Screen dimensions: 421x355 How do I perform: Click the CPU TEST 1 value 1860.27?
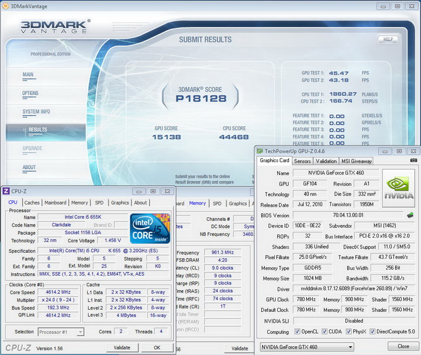(343, 94)
